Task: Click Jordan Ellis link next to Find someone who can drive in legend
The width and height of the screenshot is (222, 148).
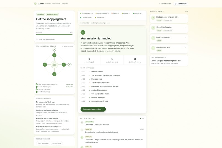Action: point(69,84)
